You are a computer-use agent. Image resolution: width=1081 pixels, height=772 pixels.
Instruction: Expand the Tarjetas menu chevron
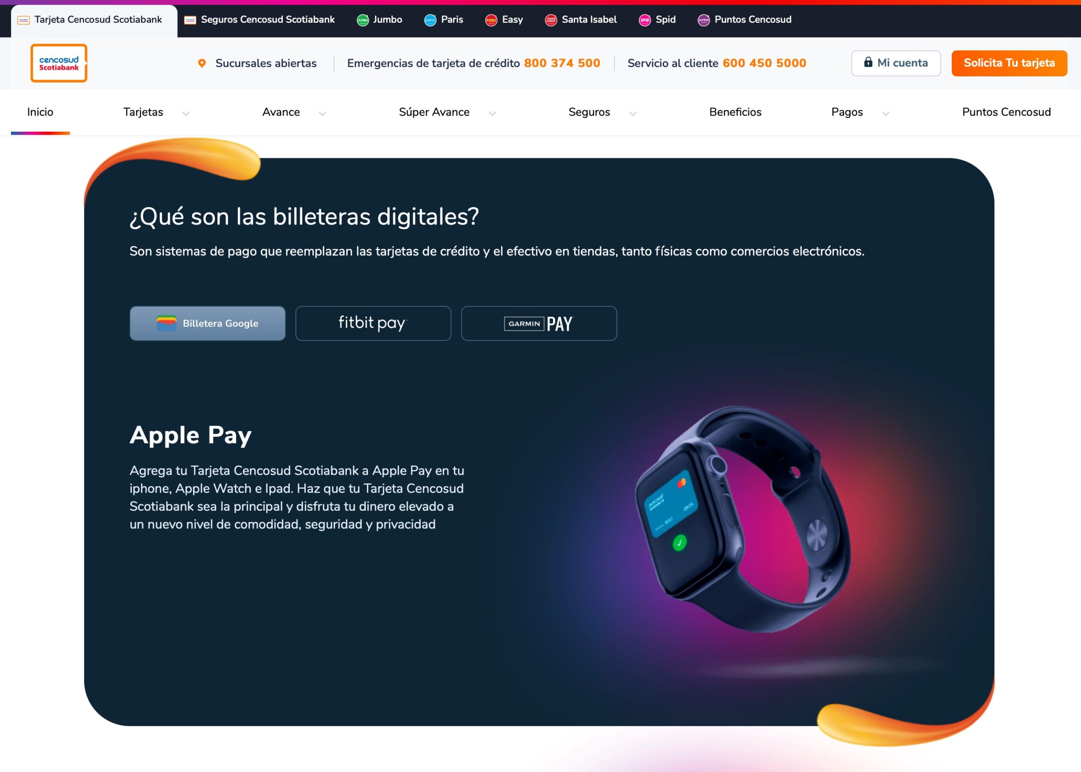click(x=186, y=113)
